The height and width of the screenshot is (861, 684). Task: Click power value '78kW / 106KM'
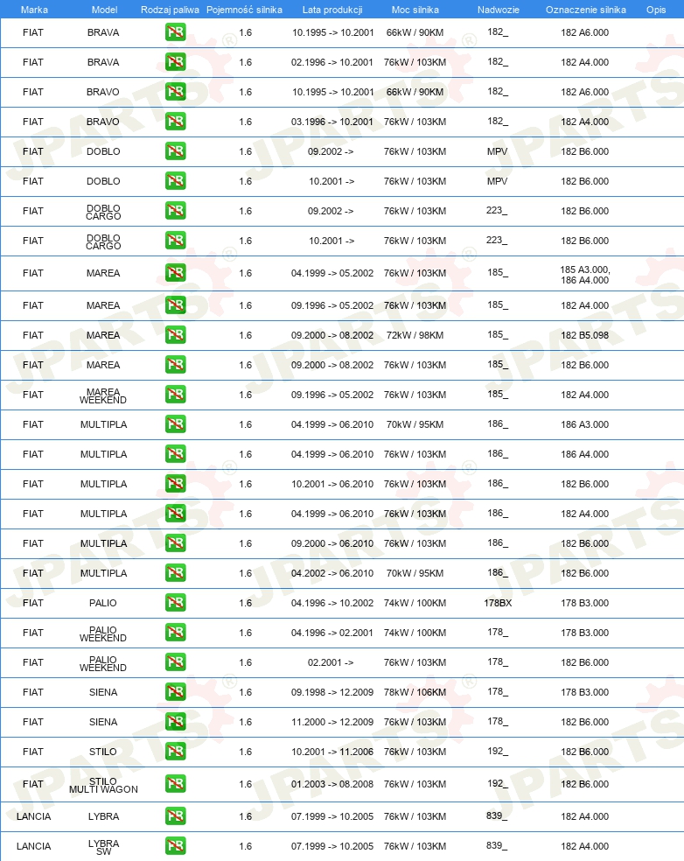(415, 692)
